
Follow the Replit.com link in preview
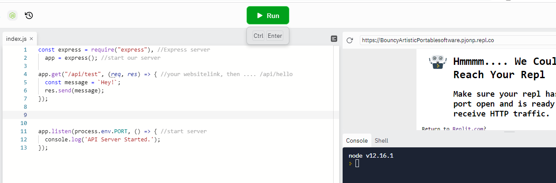[468, 128]
